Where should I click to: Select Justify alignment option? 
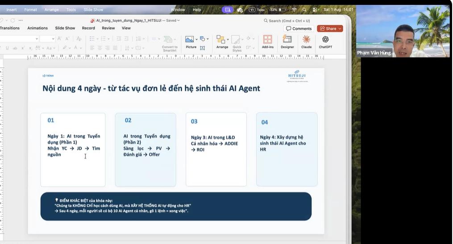pyautogui.click(x=115, y=48)
